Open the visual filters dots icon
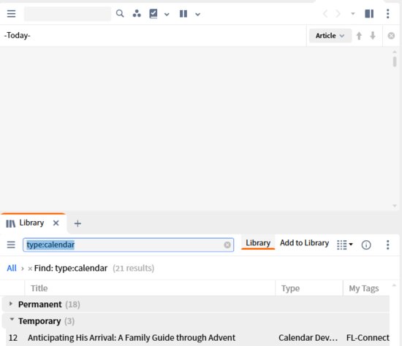The image size is (402, 346). pyautogui.click(x=137, y=13)
